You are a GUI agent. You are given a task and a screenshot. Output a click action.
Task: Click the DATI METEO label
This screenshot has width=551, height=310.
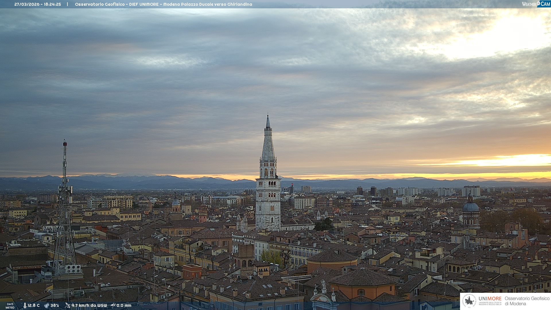[10, 306]
